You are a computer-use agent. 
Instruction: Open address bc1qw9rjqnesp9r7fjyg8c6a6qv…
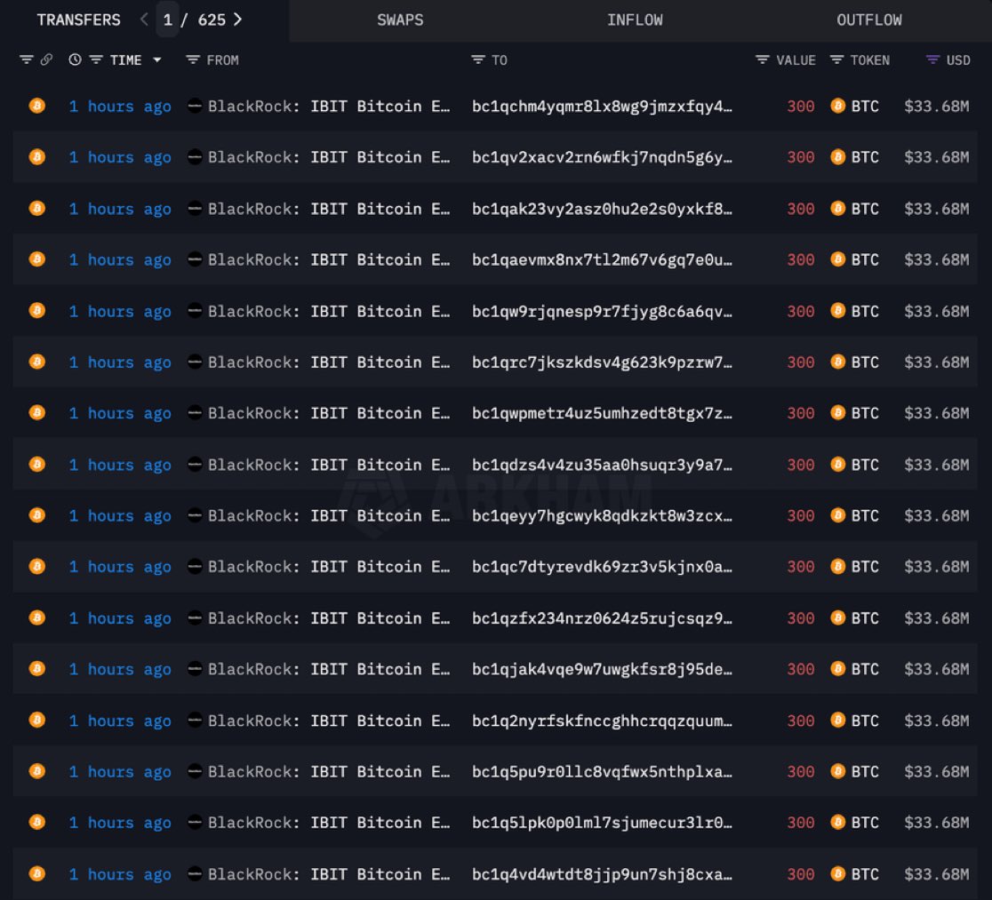click(x=602, y=311)
